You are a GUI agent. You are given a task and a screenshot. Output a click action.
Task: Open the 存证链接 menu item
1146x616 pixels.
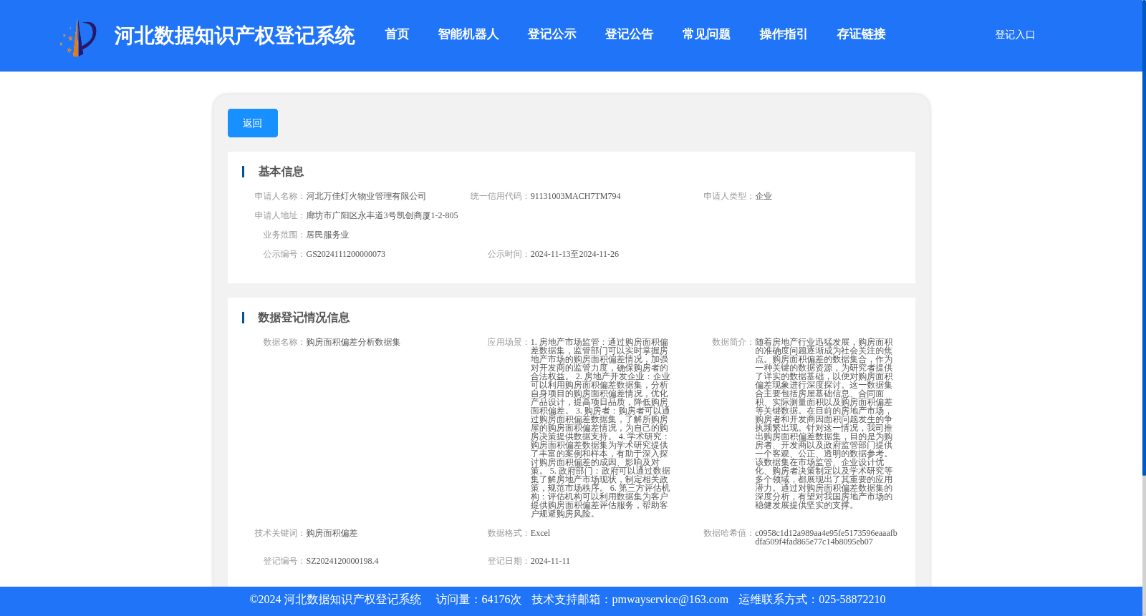click(861, 34)
